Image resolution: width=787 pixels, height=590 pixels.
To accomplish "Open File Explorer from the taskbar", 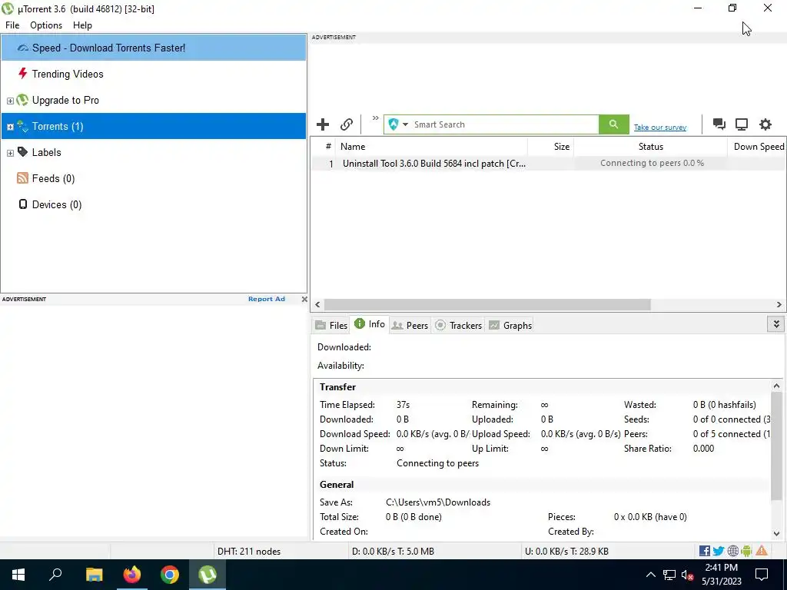I will click(94, 575).
